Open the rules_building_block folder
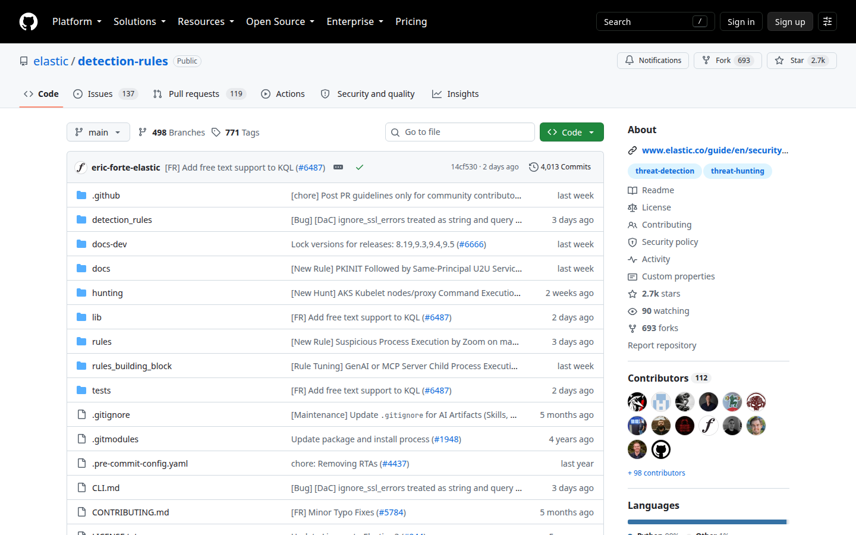The width and height of the screenshot is (856, 535). tap(132, 366)
